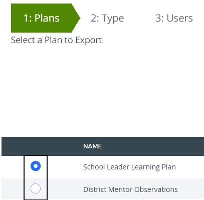
Task: Choose the District Mentor Observations radio button
Action: (x=36, y=188)
